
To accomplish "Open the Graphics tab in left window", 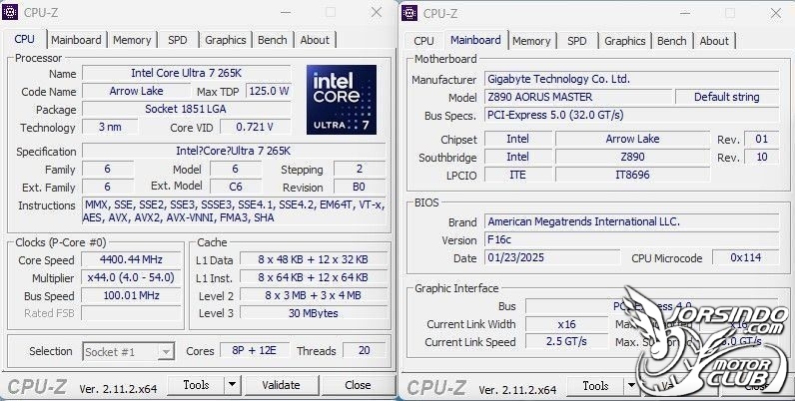I will pos(225,40).
